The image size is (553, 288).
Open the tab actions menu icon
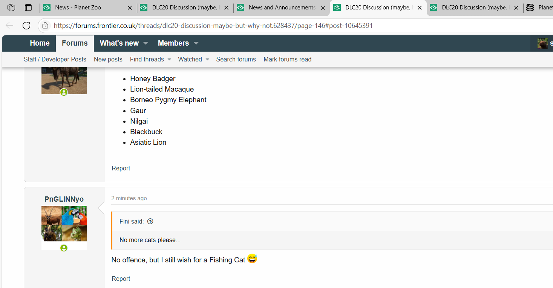click(x=28, y=8)
